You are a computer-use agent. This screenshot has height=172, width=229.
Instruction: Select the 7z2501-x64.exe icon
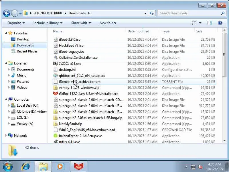(56, 63)
